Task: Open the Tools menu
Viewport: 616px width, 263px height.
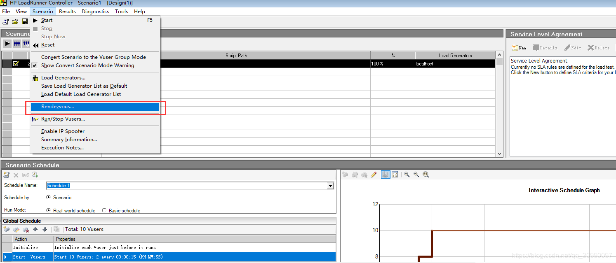Action: click(x=122, y=12)
